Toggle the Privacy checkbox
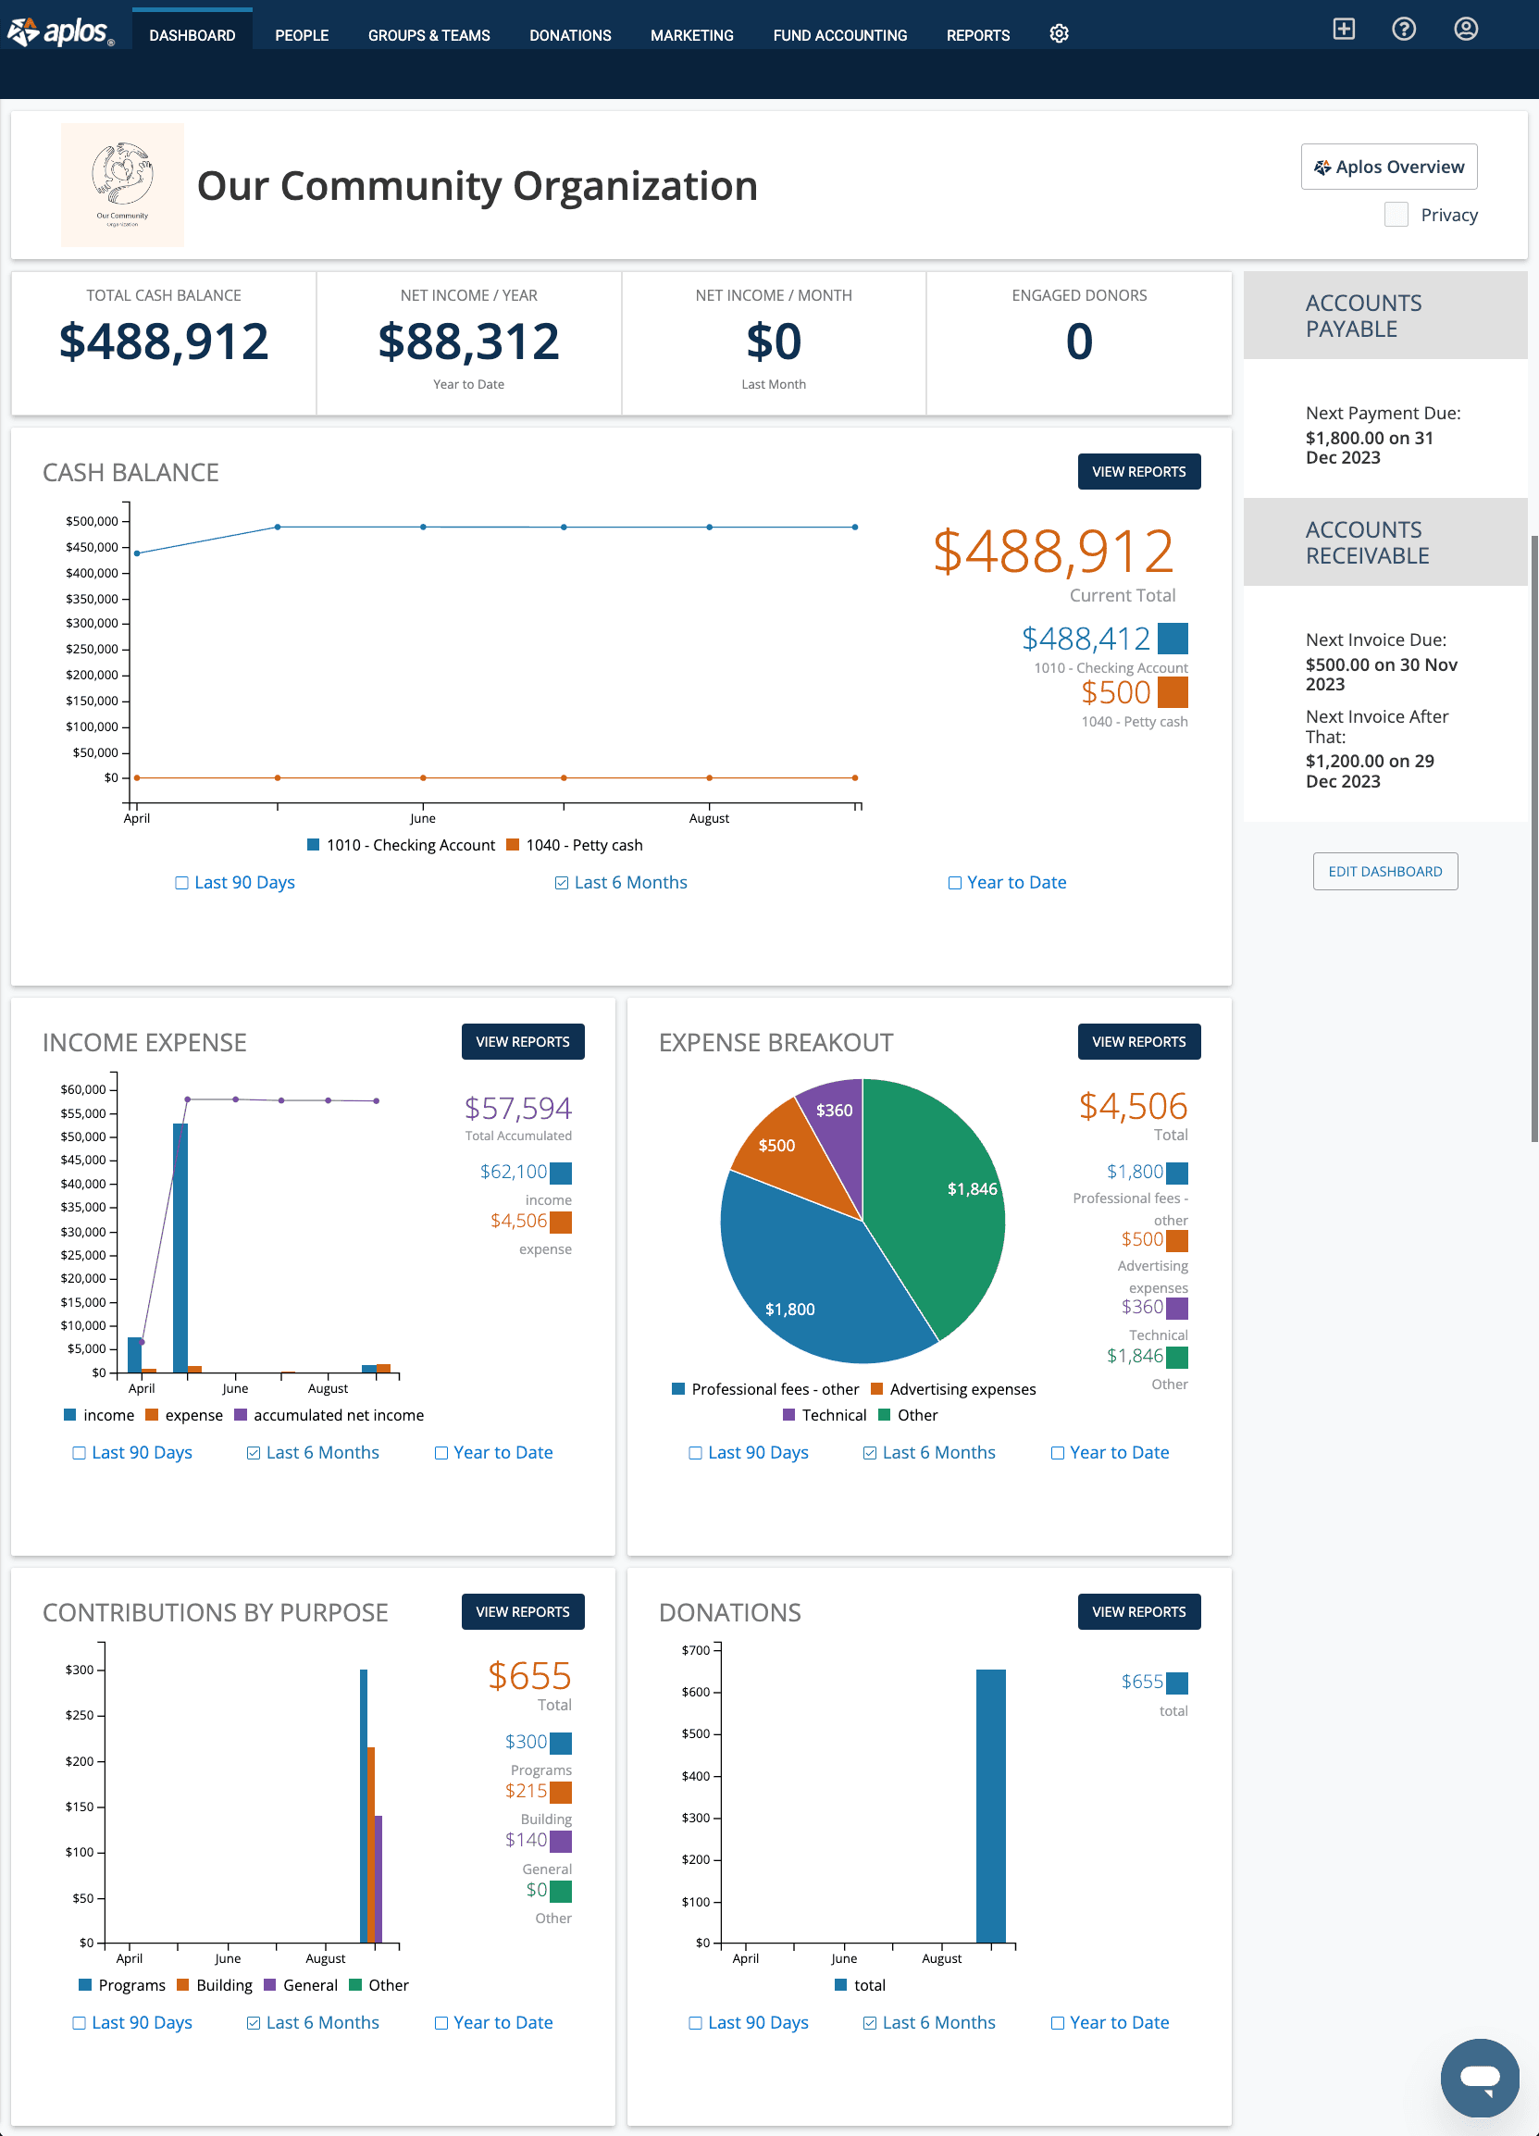 pos(1396,215)
